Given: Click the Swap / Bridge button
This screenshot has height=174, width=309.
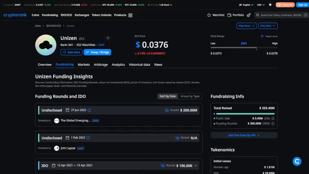Looking at the screenshot, I should [97, 52].
